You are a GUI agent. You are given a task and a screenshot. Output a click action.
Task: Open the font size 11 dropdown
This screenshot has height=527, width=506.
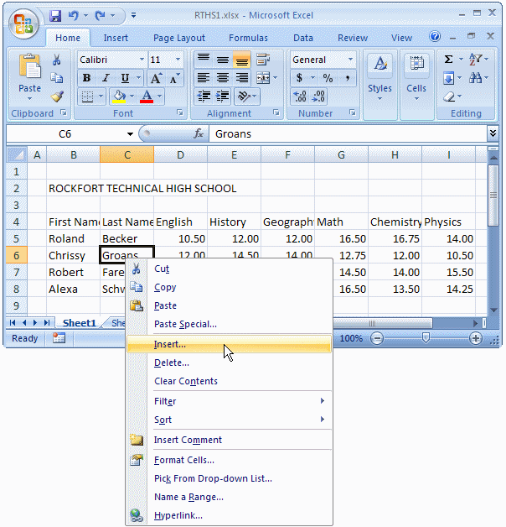[178, 60]
